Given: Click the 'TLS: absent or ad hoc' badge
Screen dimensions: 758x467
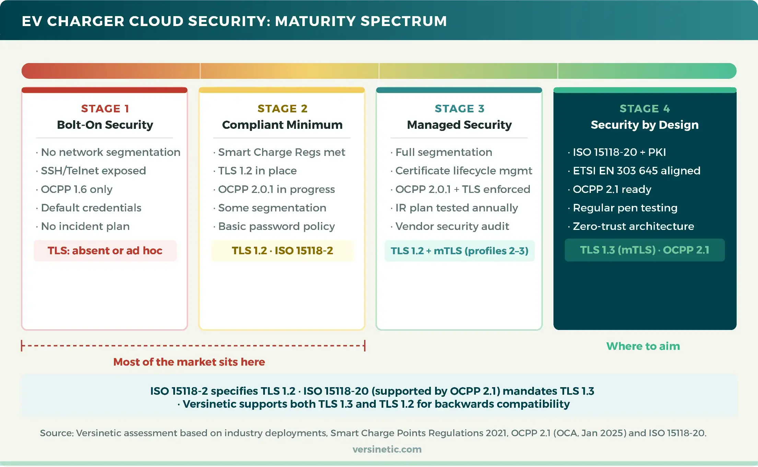Looking at the screenshot, I should click(105, 250).
